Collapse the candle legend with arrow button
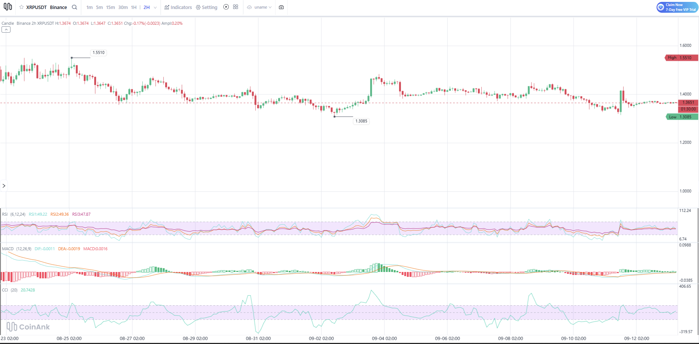The image size is (699, 344). [6, 30]
